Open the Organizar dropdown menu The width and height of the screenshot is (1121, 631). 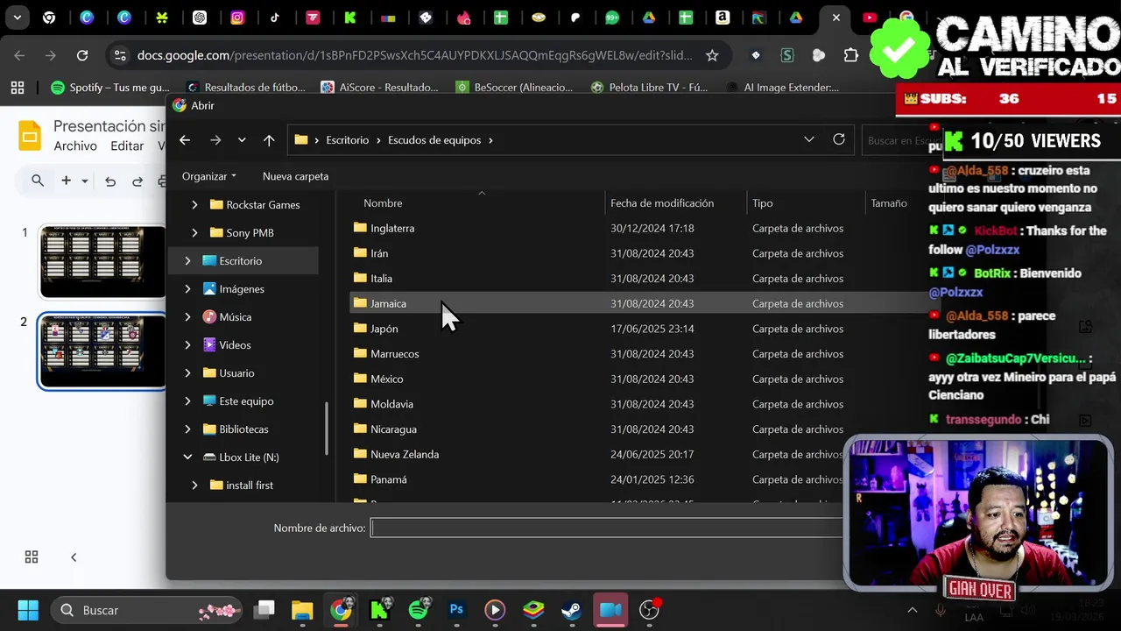pos(209,176)
